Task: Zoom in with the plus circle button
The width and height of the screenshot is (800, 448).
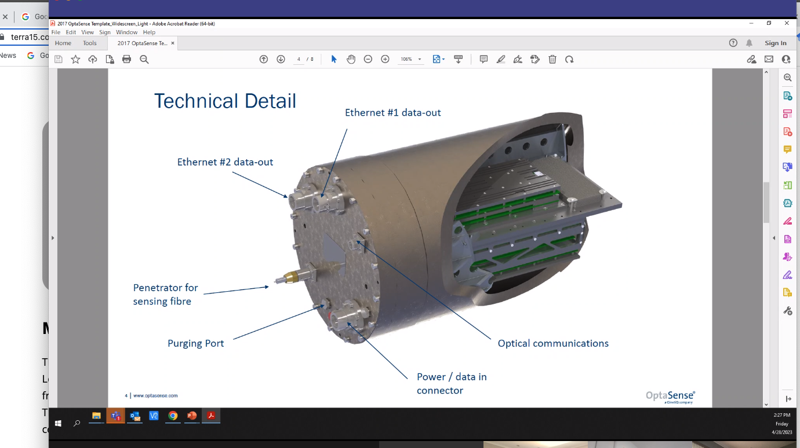Action: (x=385, y=59)
